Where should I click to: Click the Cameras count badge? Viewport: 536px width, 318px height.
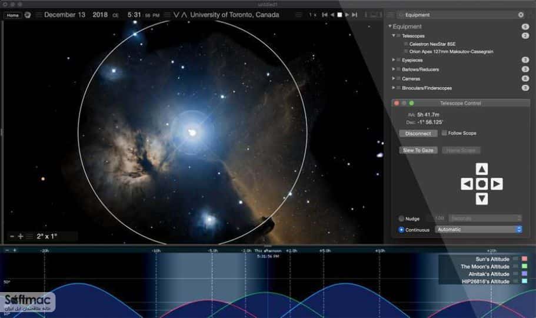coord(525,78)
